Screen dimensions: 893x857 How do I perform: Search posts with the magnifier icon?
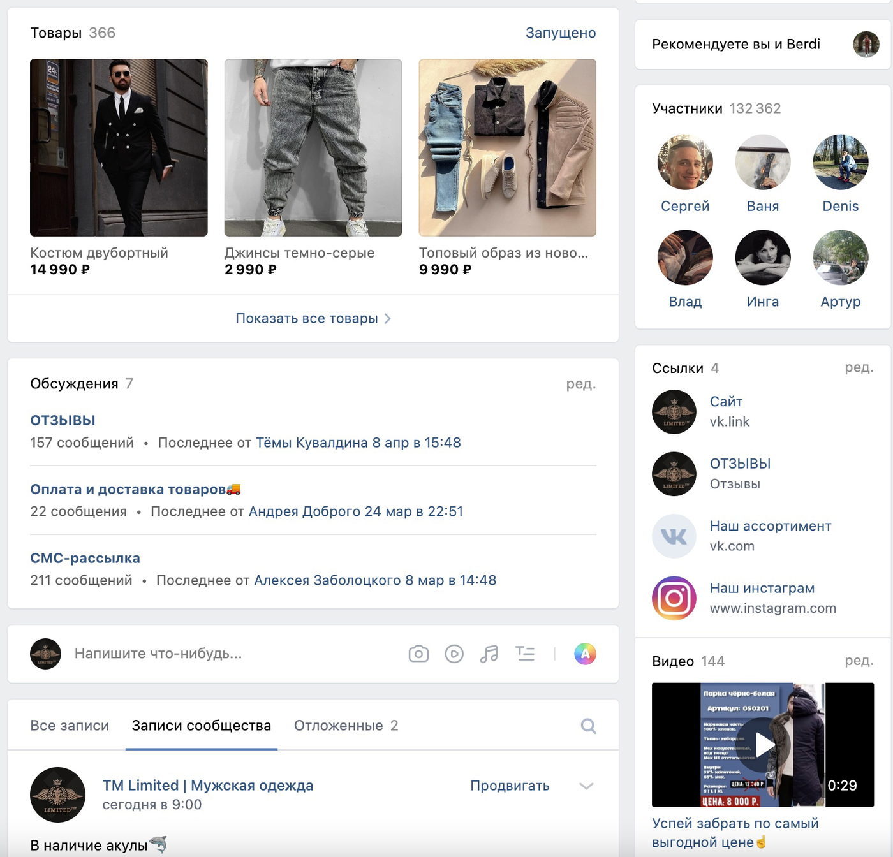click(588, 726)
